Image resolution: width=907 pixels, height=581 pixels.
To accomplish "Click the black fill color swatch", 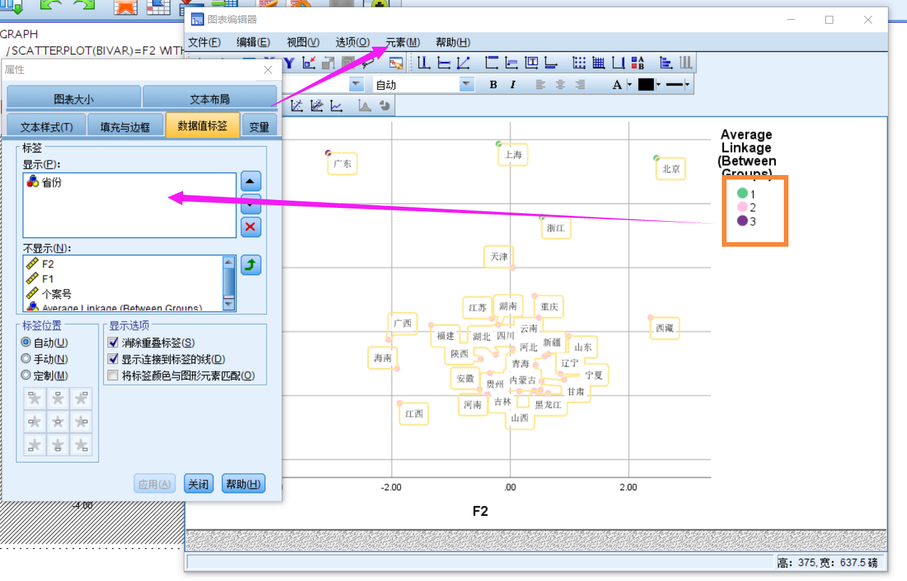I will 646,85.
